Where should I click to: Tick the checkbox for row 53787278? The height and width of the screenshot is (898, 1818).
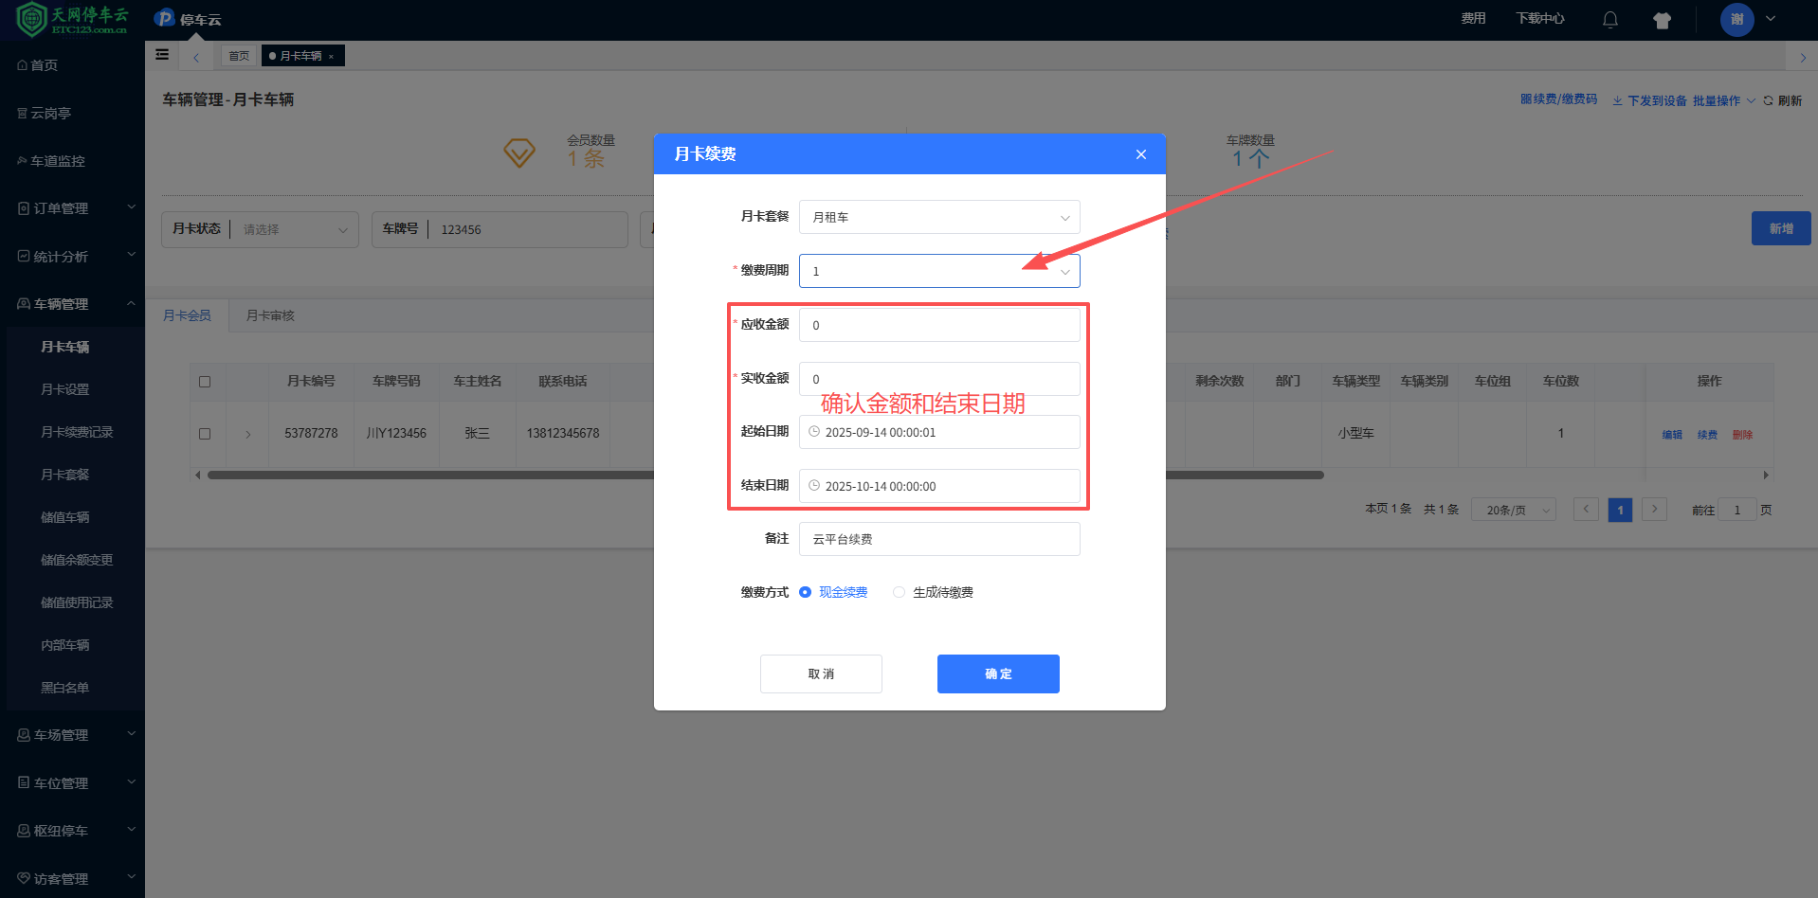[205, 434]
